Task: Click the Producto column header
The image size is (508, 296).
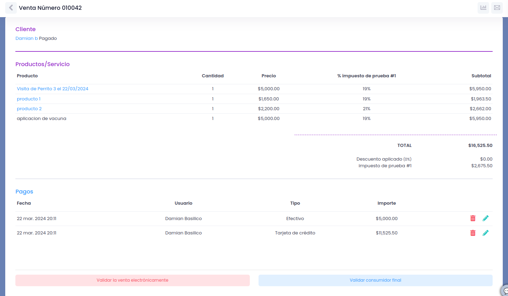Action: (x=27, y=76)
